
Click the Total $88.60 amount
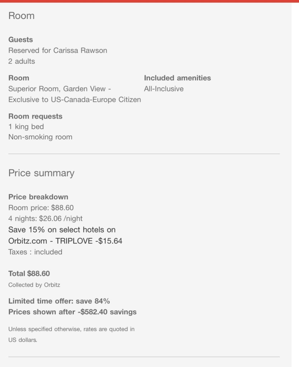click(x=29, y=274)
